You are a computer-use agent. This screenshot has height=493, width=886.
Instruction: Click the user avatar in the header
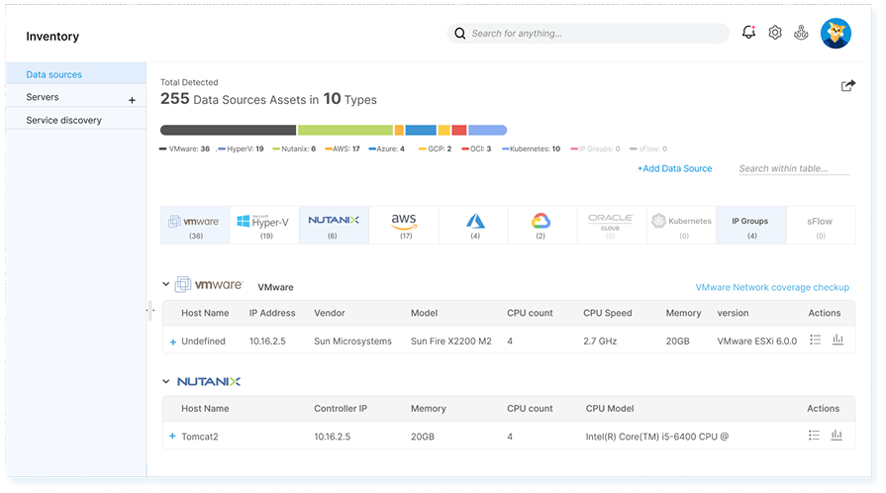tap(836, 33)
